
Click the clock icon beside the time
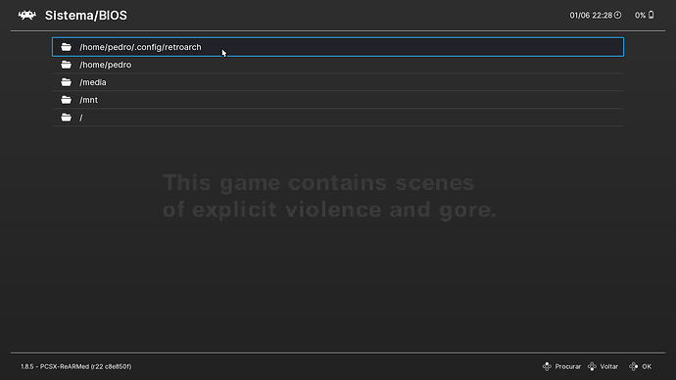coord(618,15)
